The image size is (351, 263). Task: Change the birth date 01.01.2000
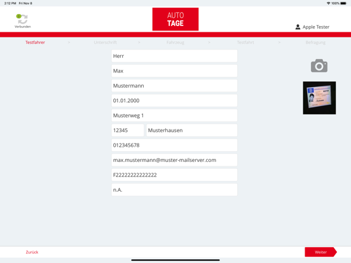tap(174, 100)
